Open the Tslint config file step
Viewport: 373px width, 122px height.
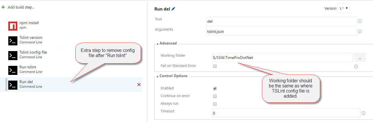[x=33, y=54]
